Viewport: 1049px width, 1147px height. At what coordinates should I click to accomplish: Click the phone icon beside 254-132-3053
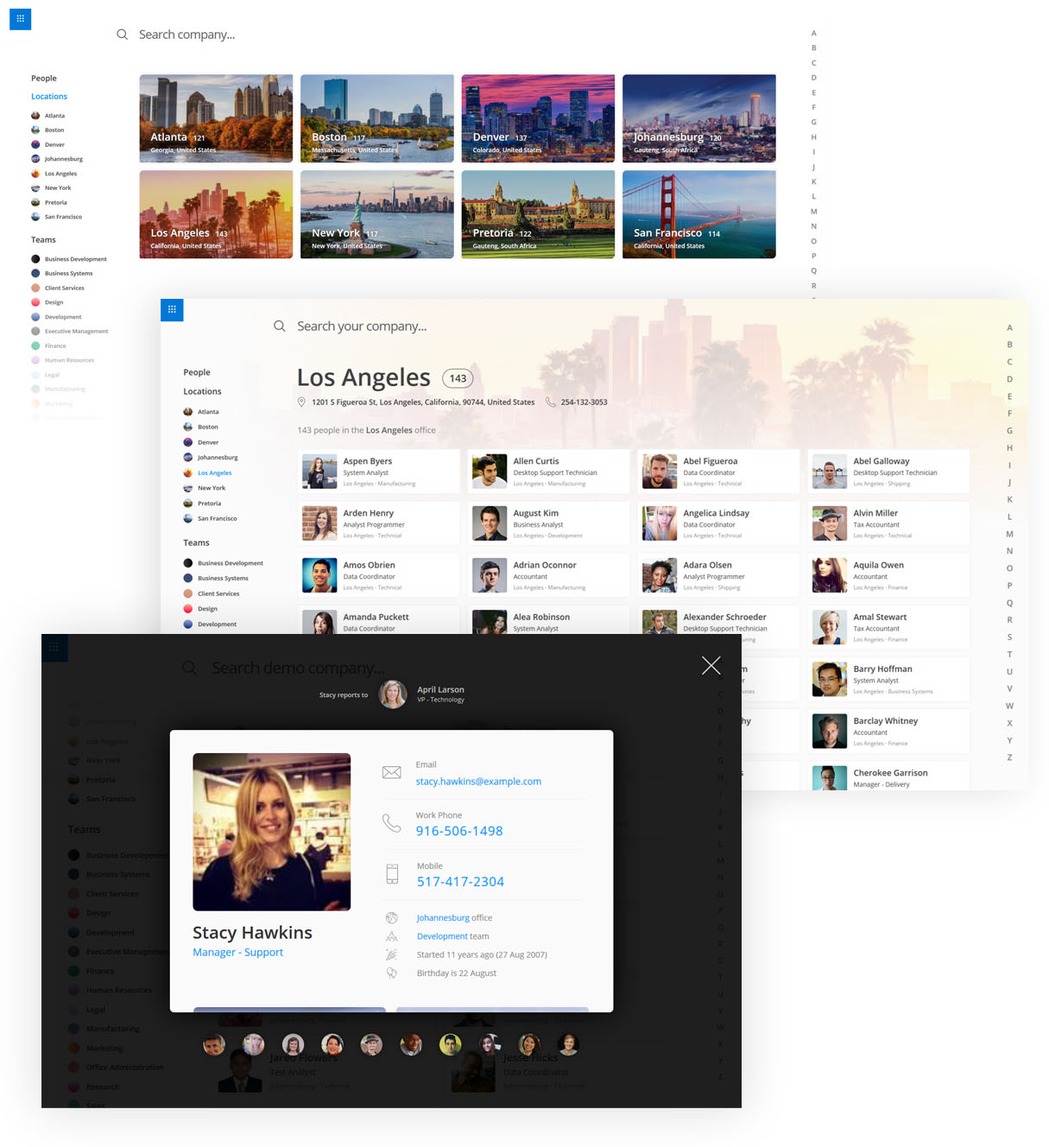(550, 402)
